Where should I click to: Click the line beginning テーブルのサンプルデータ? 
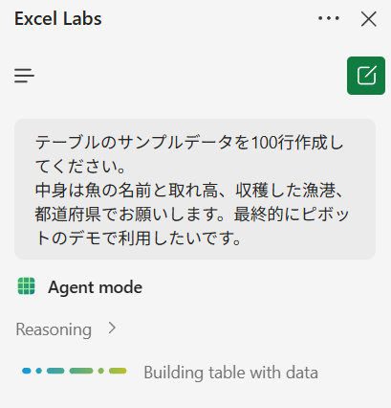pos(189,143)
